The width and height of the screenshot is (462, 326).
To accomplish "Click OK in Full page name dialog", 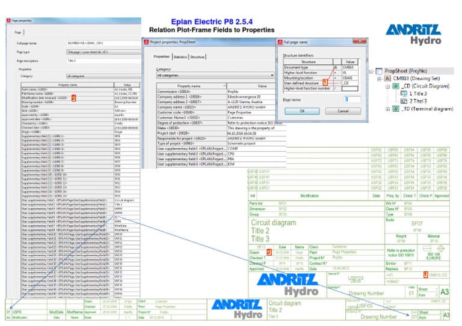I will [x=302, y=111].
